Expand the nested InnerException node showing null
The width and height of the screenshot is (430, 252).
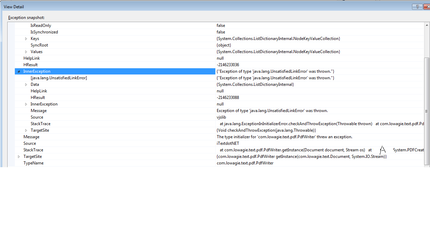(x=26, y=104)
